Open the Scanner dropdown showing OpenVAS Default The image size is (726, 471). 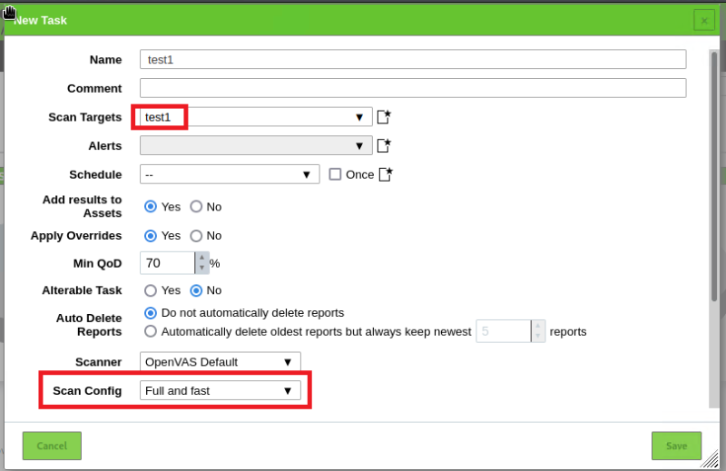coord(221,361)
